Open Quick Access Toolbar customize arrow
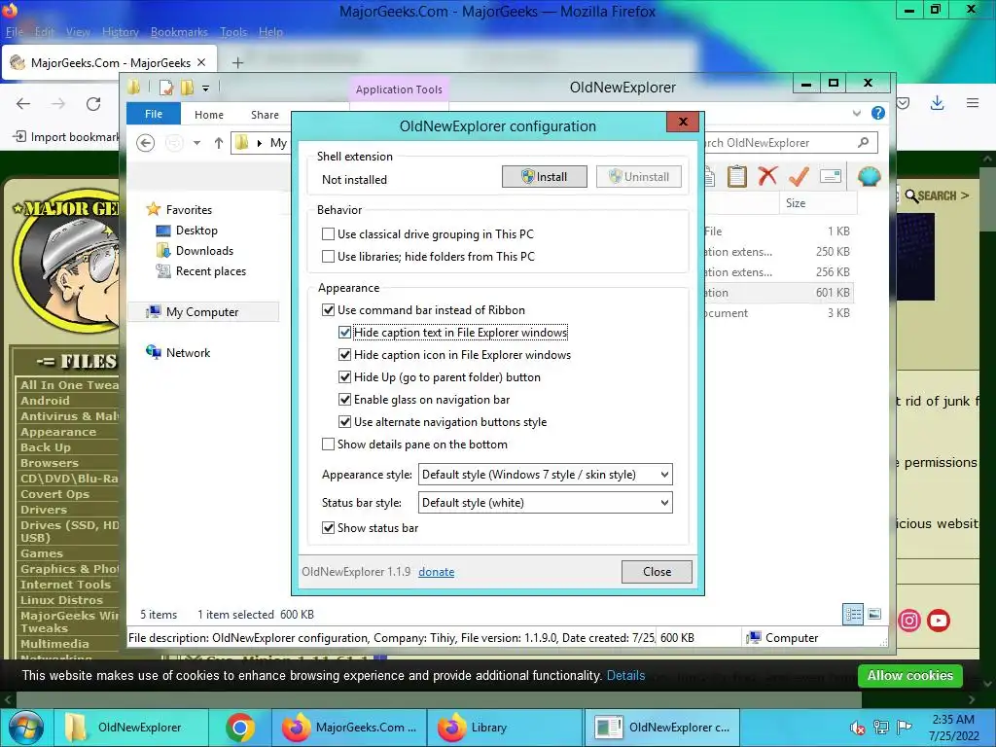996x747 pixels. point(206,89)
